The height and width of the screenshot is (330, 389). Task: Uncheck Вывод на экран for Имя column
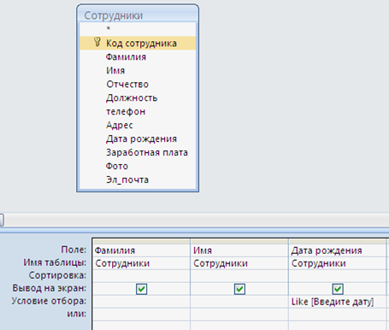[239, 289]
